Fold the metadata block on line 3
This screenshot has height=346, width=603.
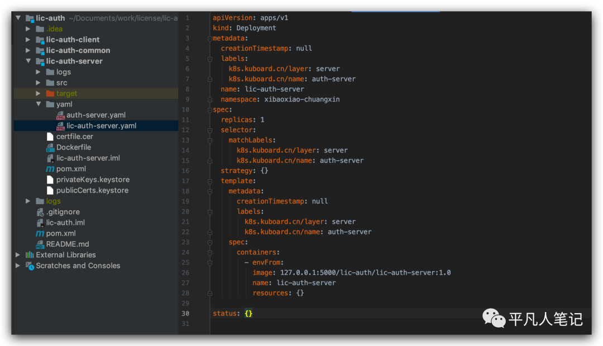click(x=210, y=39)
